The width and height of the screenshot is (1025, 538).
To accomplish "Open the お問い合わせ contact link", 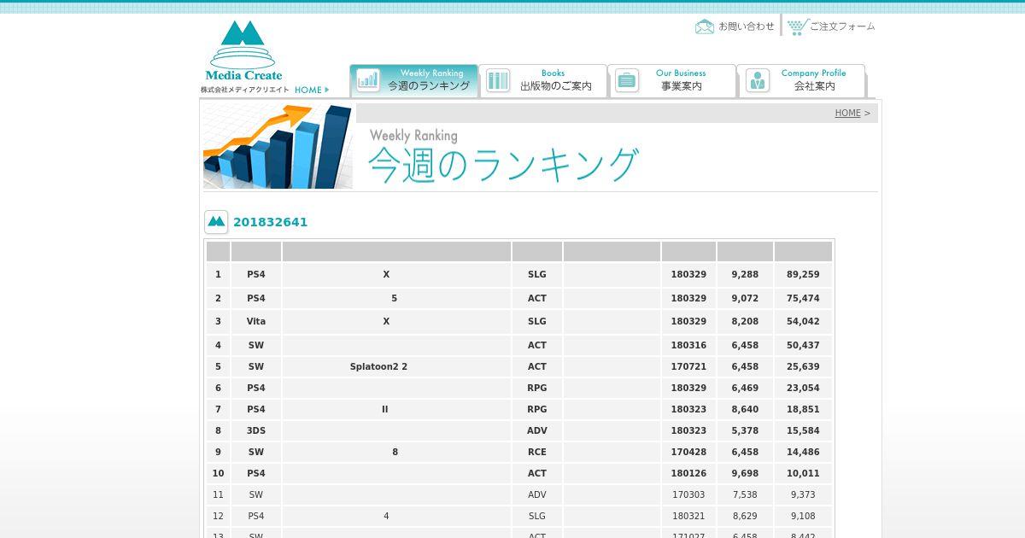I will pyautogui.click(x=747, y=26).
